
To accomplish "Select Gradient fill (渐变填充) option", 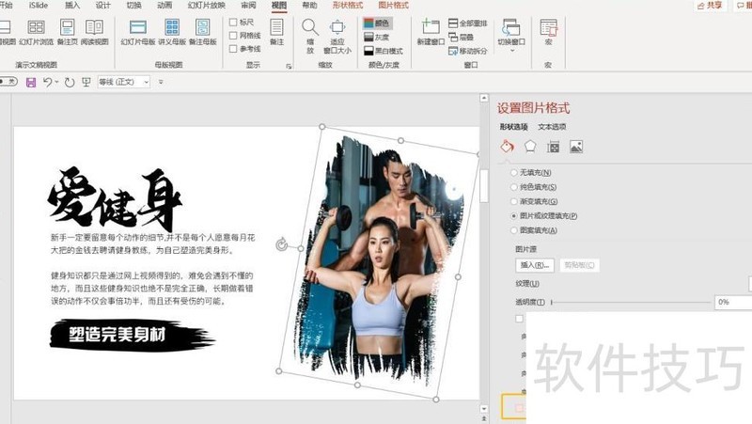I will (513, 201).
